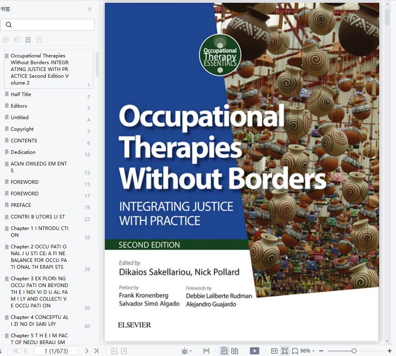The image size is (396, 356).
Task: Jump to the Untitled bookmark
Action: [x=20, y=118]
